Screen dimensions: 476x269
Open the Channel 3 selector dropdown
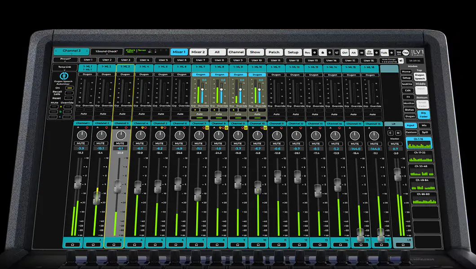click(x=72, y=51)
